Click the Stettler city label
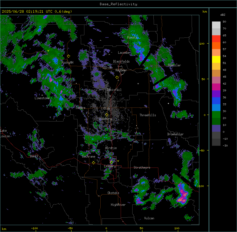Screen dimensions: 237x232 [174, 65]
